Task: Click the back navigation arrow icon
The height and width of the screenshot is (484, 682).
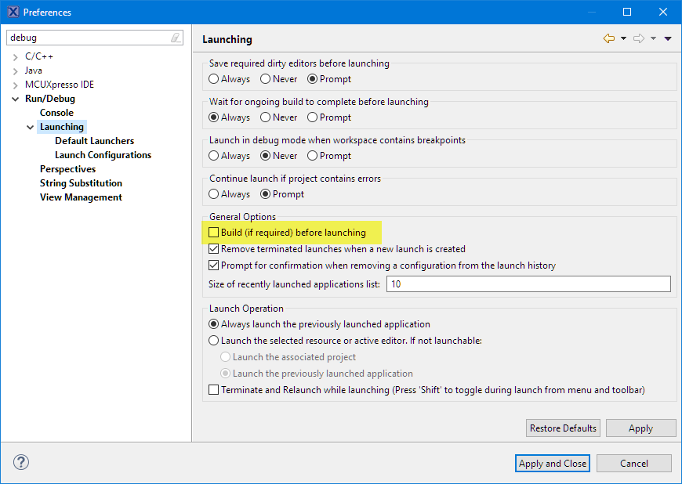Action: pyautogui.click(x=608, y=38)
